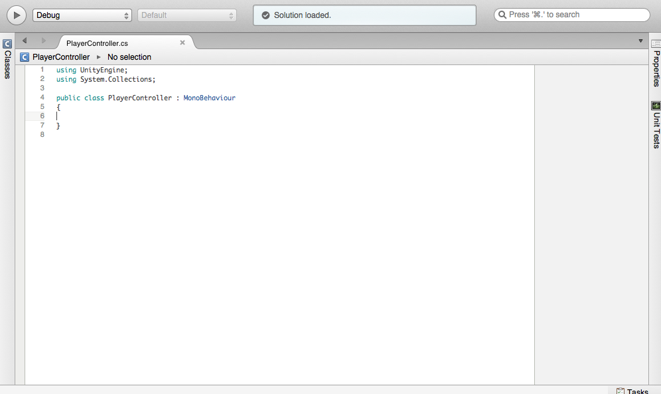Click the Run play button

point(17,15)
